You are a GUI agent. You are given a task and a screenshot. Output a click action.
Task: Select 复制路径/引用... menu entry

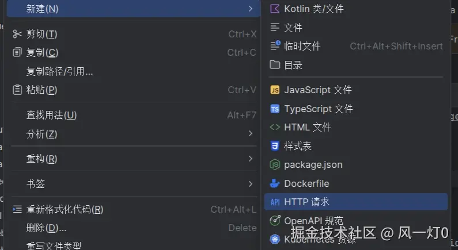[x=60, y=71]
